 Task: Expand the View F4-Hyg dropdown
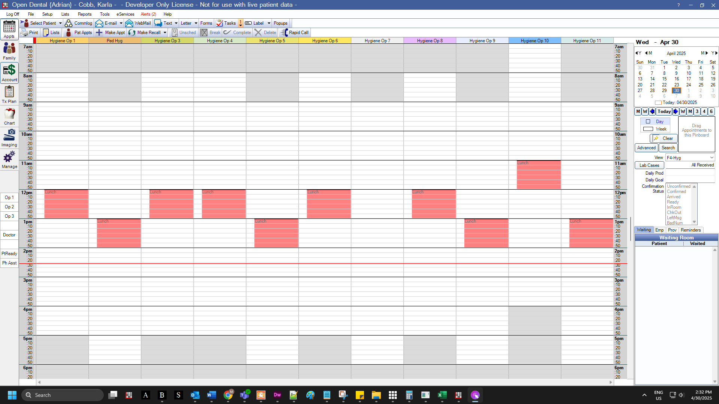pos(712,158)
